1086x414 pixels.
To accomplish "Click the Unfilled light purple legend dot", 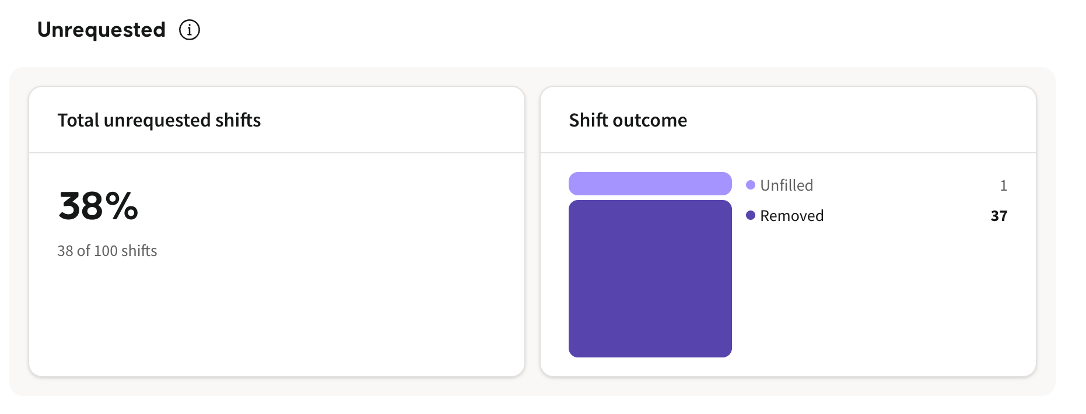I will [751, 185].
